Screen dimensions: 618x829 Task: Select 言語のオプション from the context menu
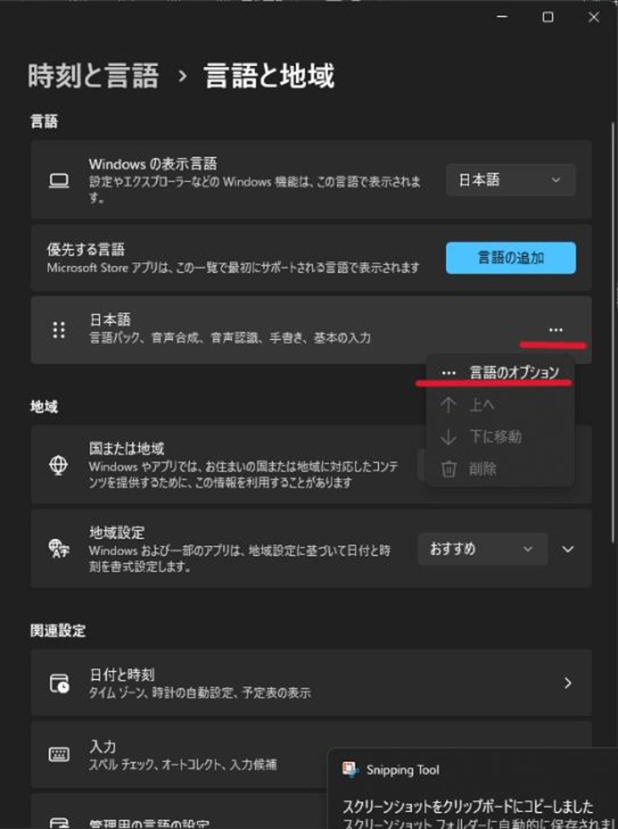(x=500, y=372)
